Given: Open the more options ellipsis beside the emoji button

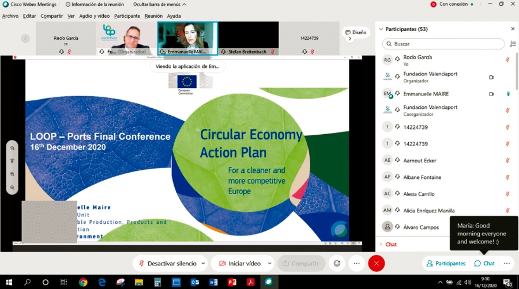Looking at the screenshot, I should click(x=356, y=263).
